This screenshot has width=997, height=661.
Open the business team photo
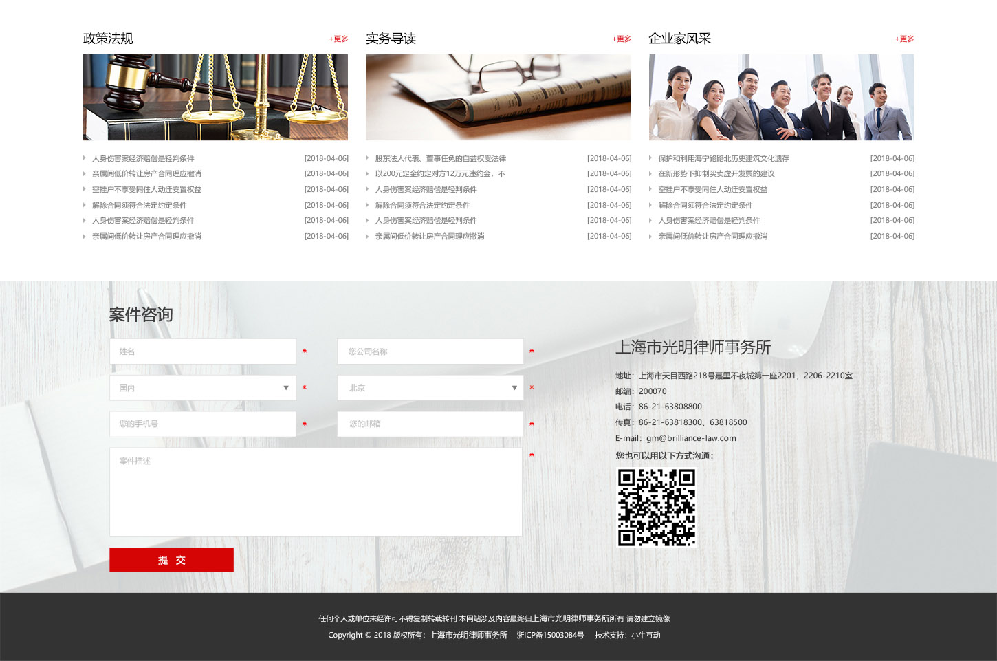click(781, 98)
